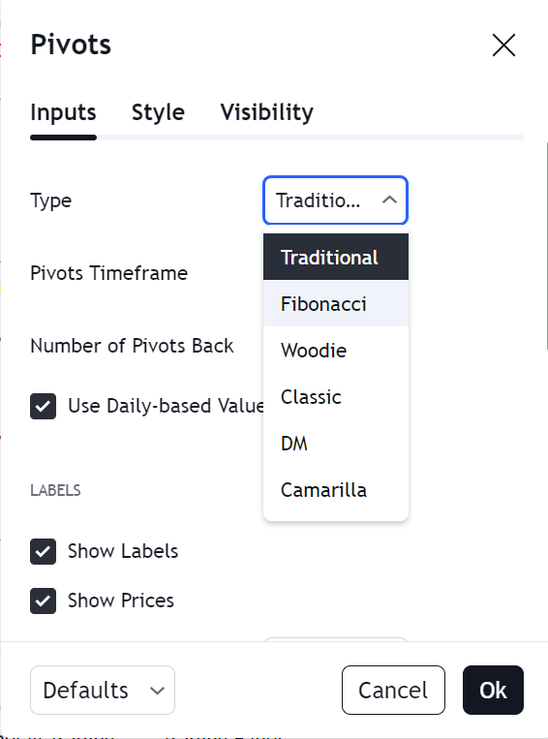The height and width of the screenshot is (739, 548).
Task: Uncheck Use Daily-based Values checkbox
Action: [43, 406]
